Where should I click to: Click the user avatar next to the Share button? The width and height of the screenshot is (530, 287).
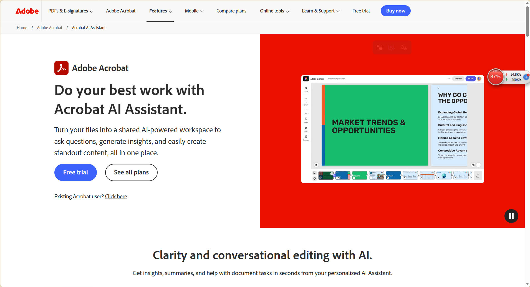[x=479, y=79]
